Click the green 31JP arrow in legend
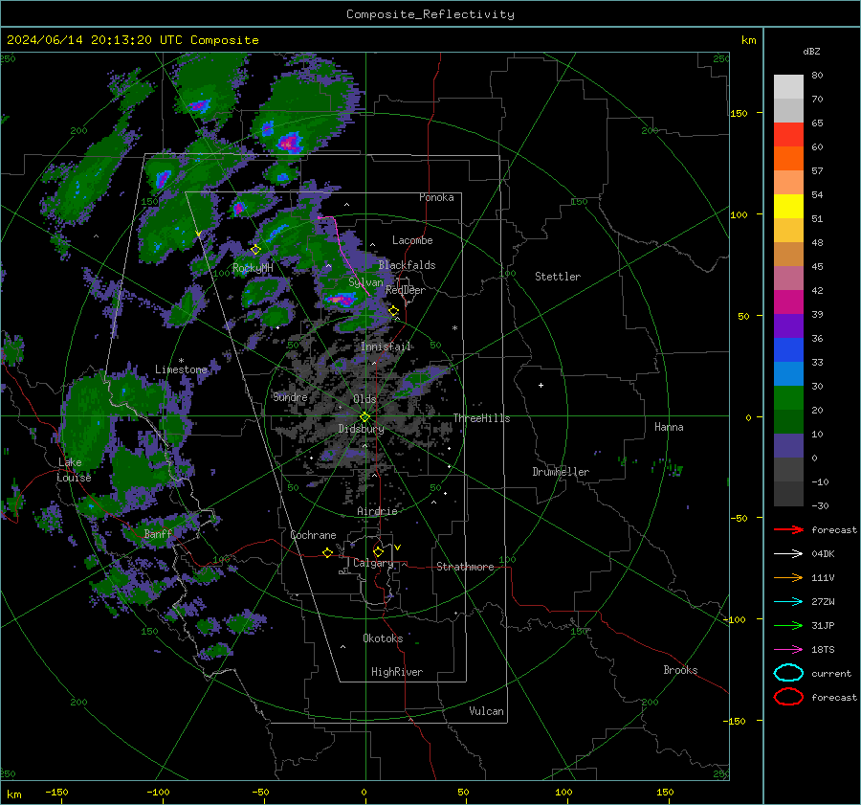 point(788,625)
